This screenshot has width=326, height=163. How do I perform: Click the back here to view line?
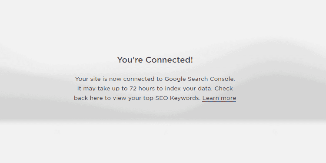[x=155, y=98]
